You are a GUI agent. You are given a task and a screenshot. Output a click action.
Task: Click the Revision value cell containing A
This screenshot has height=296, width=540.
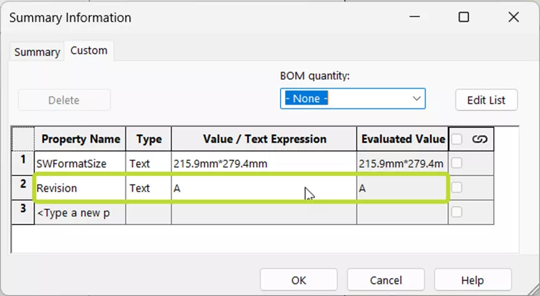coord(263,188)
